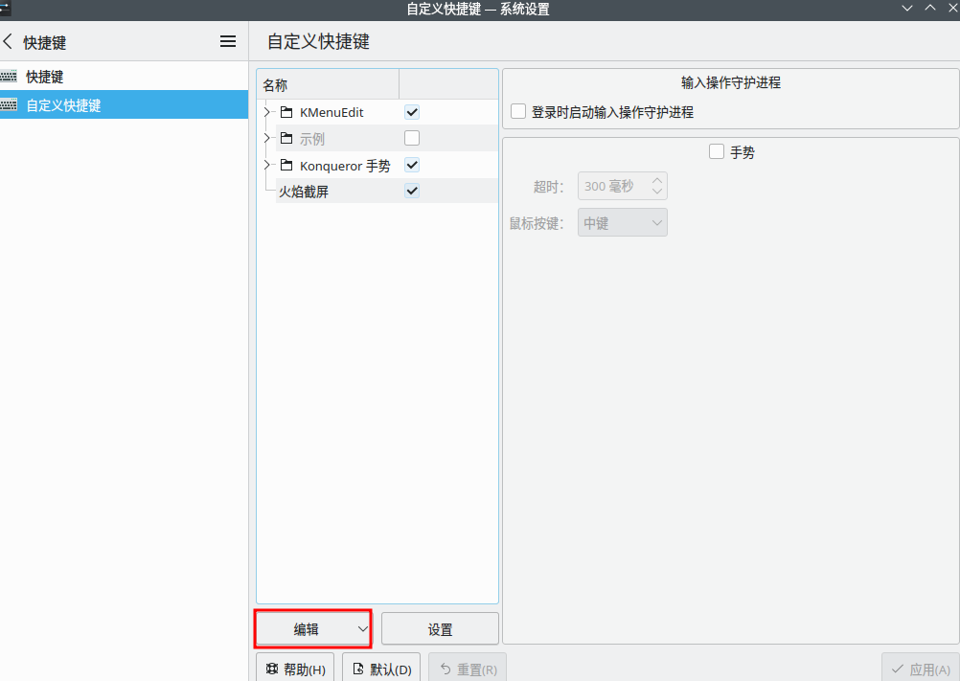Select the 自定义快捷键 sidebar entry
Viewport: 960px width, 681px height.
124,104
